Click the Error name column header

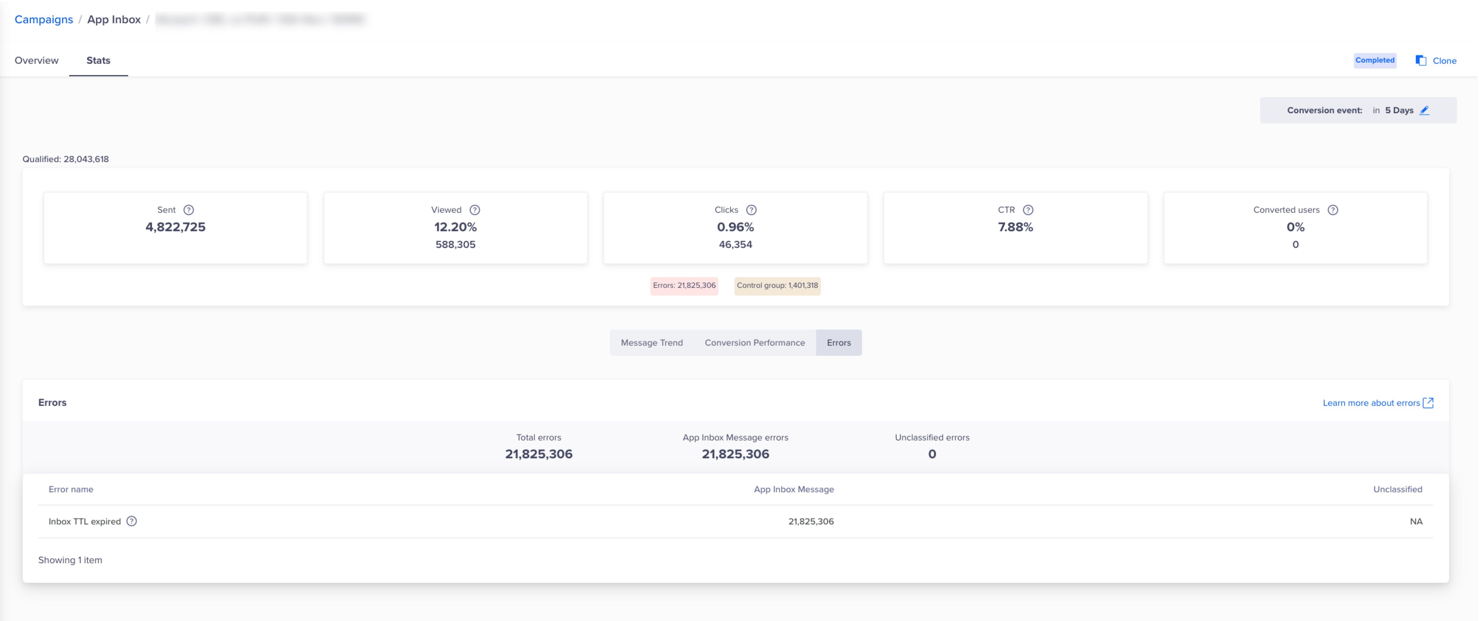click(x=71, y=490)
